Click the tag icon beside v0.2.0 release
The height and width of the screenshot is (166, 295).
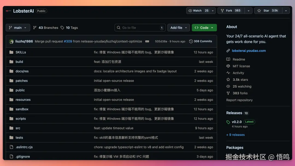point(228,122)
